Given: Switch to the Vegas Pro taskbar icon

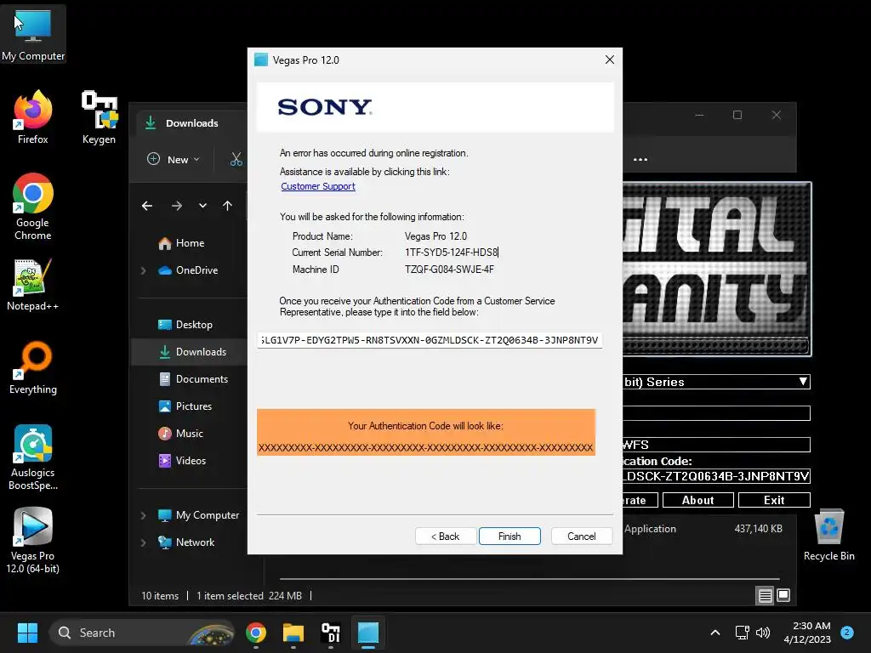Looking at the screenshot, I should 367,633.
